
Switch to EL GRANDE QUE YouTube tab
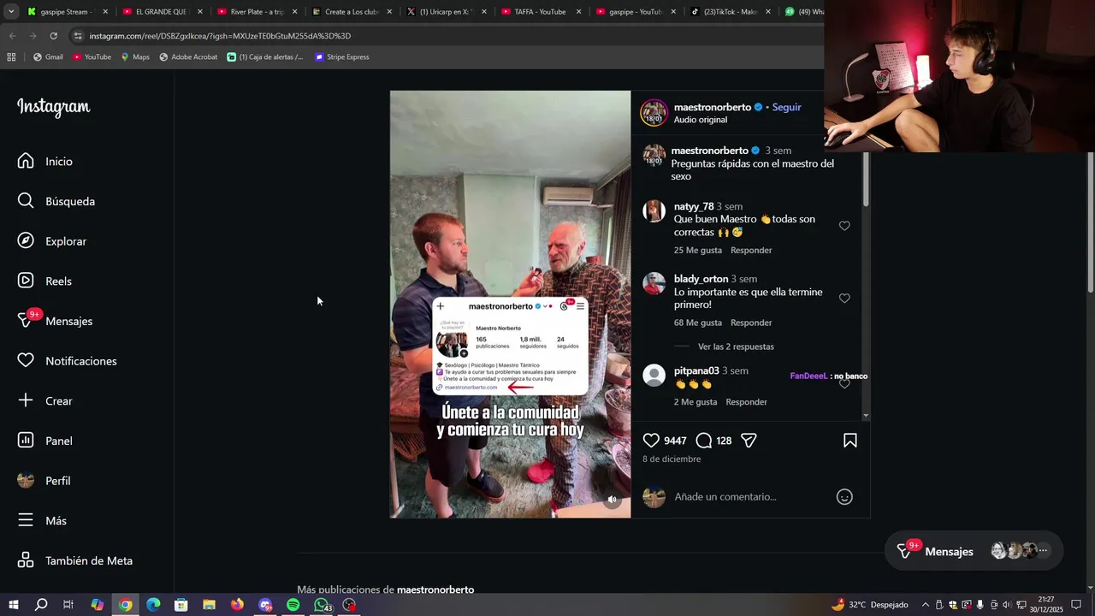[163, 12]
